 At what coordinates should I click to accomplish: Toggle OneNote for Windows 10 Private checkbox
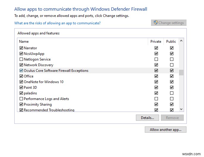pyautogui.click(x=156, y=82)
